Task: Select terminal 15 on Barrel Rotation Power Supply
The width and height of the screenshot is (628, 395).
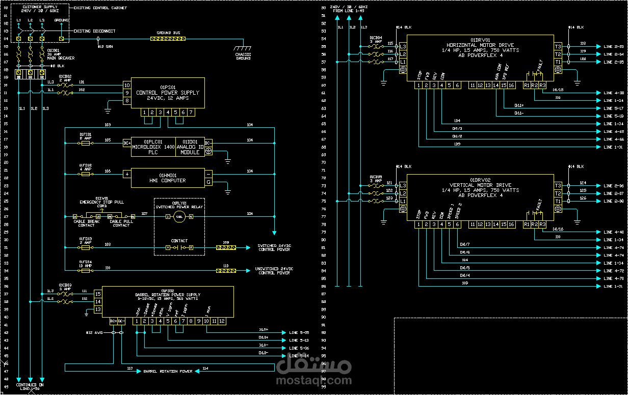Action: pos(98,294)
